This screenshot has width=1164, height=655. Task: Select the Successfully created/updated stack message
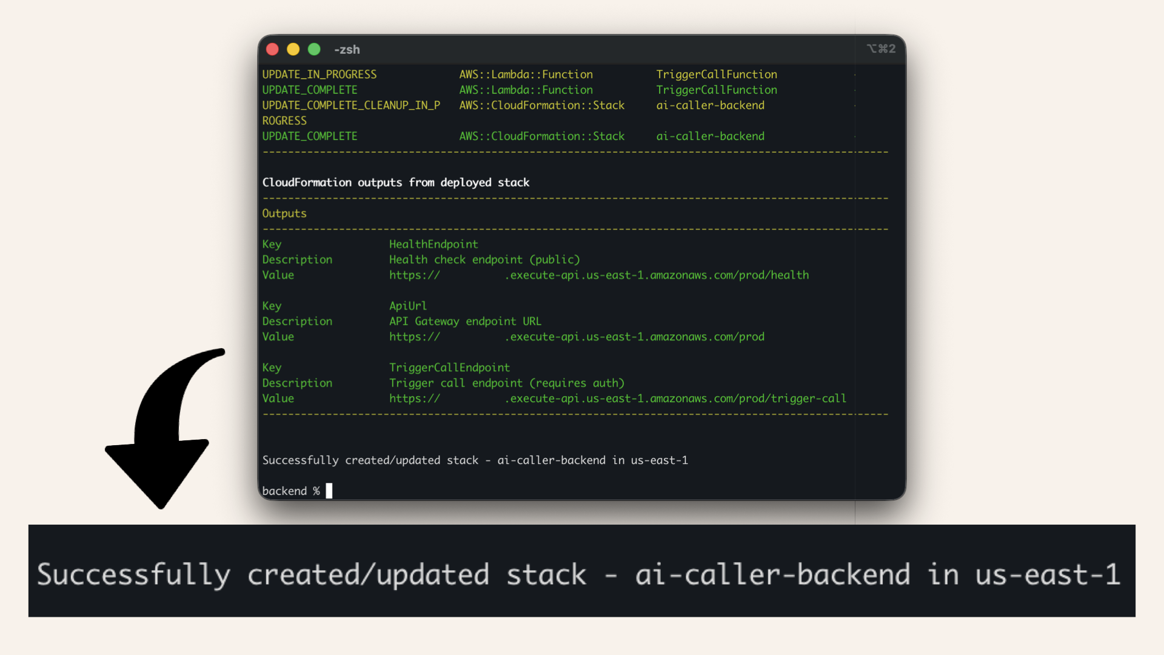(475, 460)
